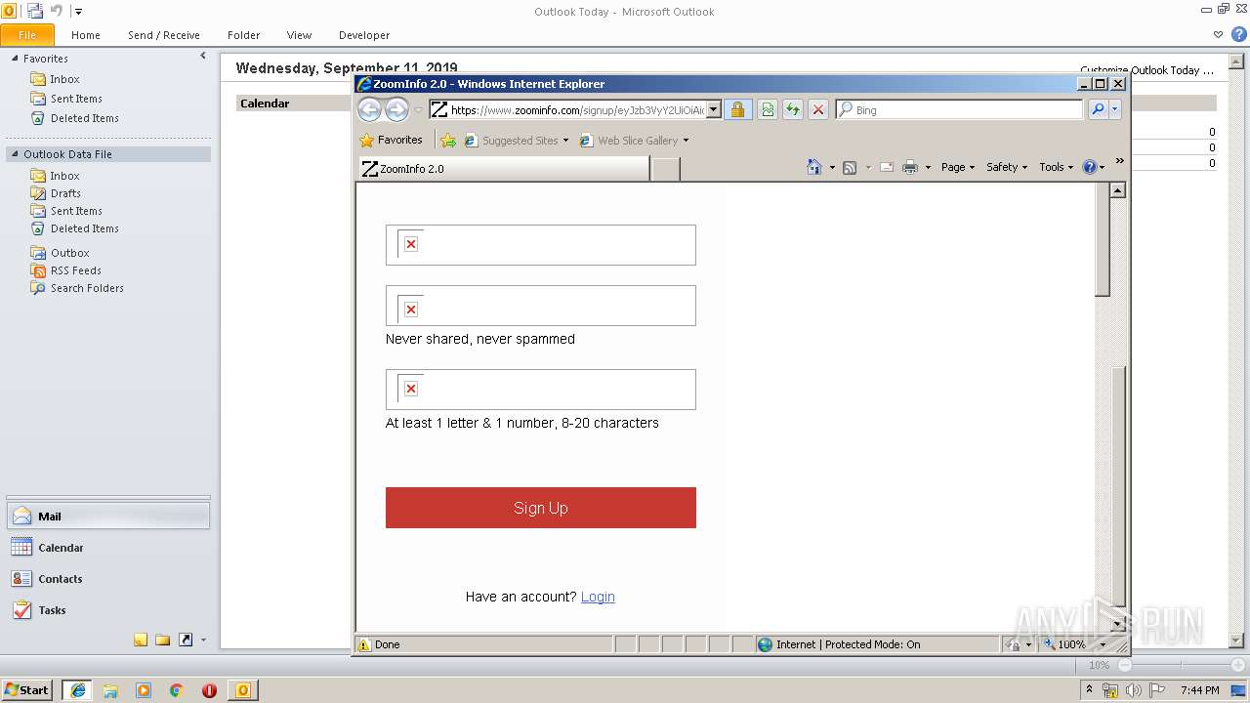
Task: Switch to the Developer ribbon tab
Action: (364, 35)
